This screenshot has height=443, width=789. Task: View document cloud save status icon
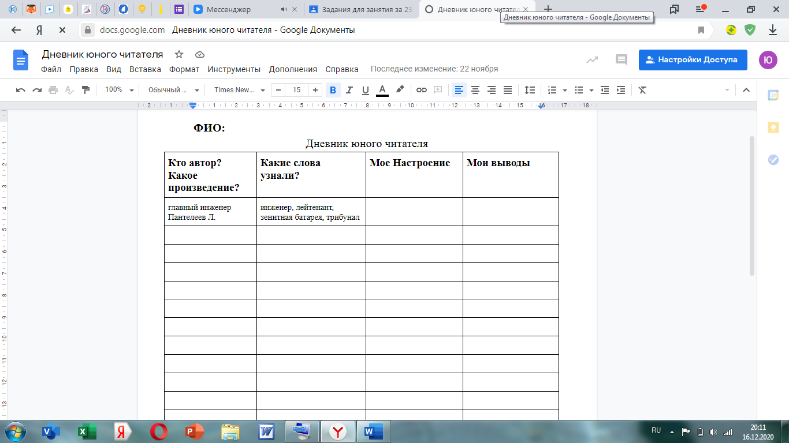click(200, 54)
